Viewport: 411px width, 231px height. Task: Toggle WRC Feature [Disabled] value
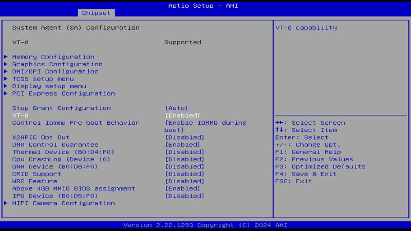pyautogui.click(x=184, y=182)
